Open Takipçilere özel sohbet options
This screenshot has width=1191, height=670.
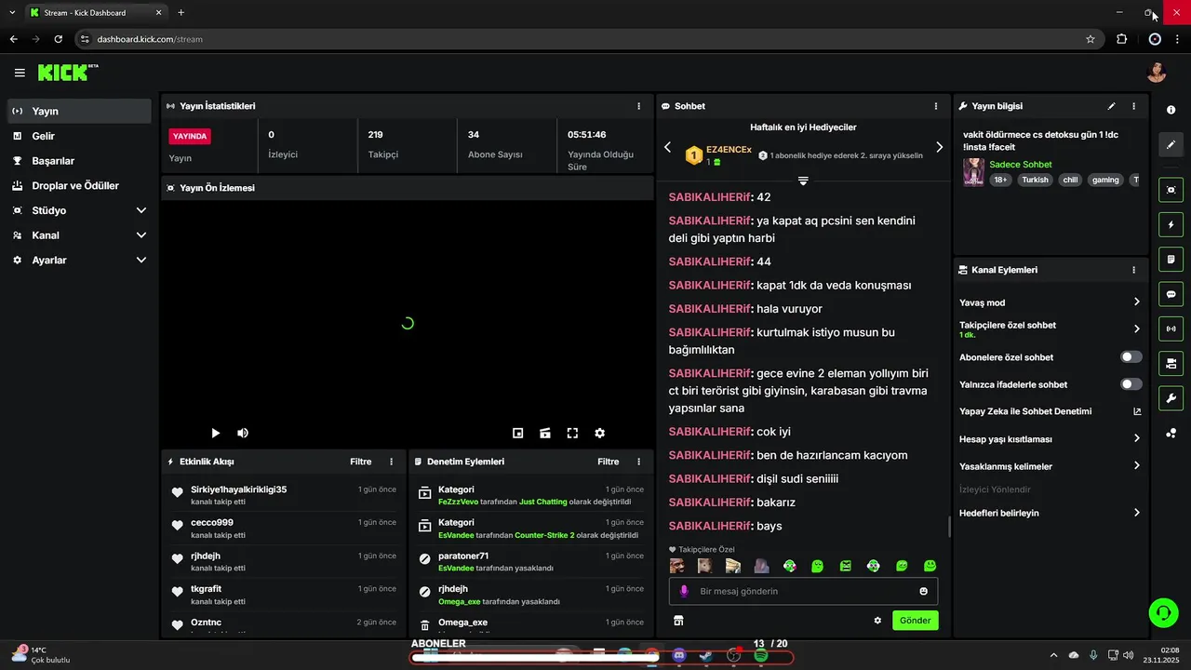tap(1050, 329)
